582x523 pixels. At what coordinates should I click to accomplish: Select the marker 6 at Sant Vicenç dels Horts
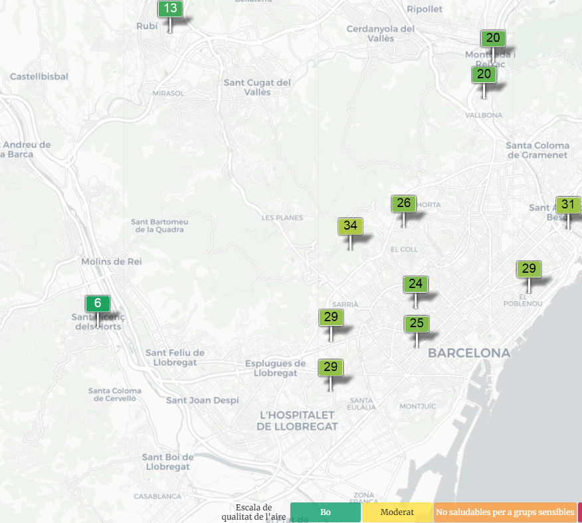coord(98,304)
